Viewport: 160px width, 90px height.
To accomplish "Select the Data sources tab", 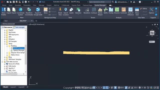I will [x=7, y=27].
